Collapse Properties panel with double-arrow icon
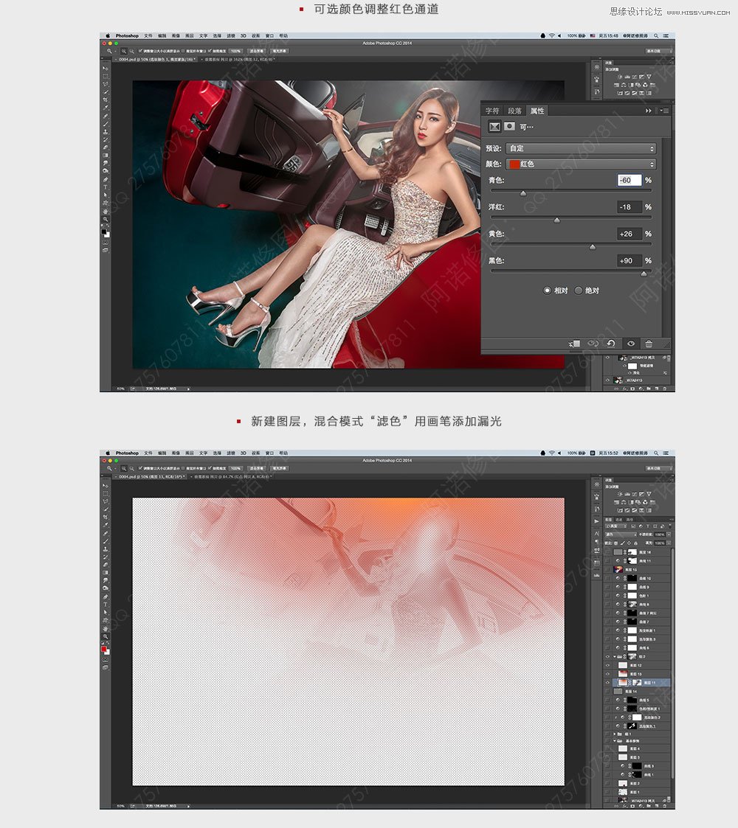Image resolution: width=738 pixels, height=828 pixels. click(649, 111)
